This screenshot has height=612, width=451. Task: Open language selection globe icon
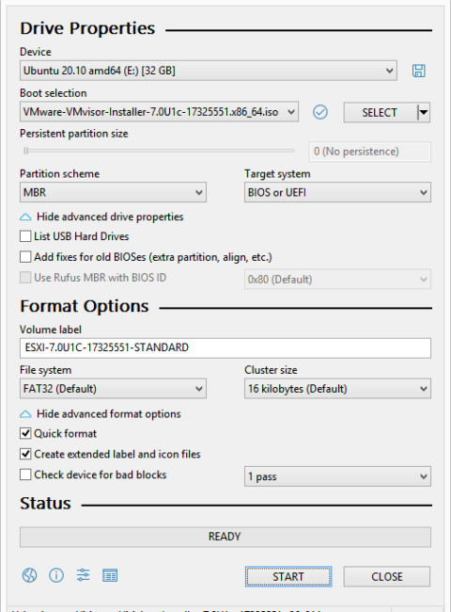(x=30, y=575)
